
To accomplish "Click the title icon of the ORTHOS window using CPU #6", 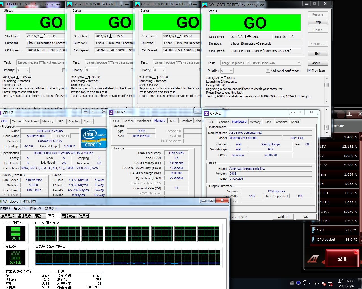I will [x=1, y=4].
